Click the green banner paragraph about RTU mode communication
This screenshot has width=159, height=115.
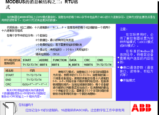click(x=78, y=18)
